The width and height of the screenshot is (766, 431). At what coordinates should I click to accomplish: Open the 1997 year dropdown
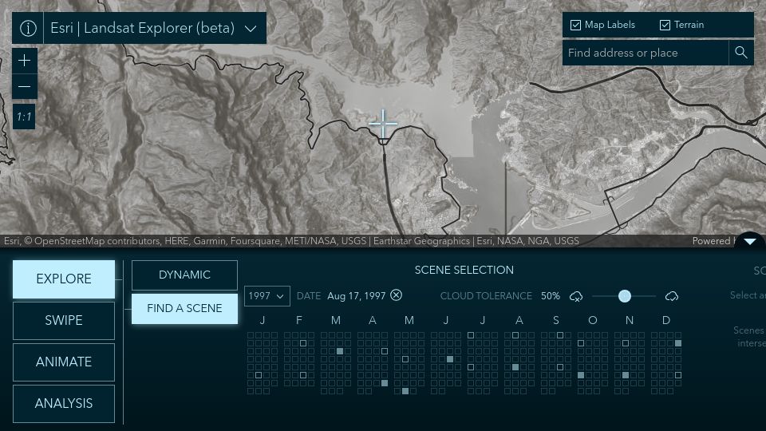(267, 296)
